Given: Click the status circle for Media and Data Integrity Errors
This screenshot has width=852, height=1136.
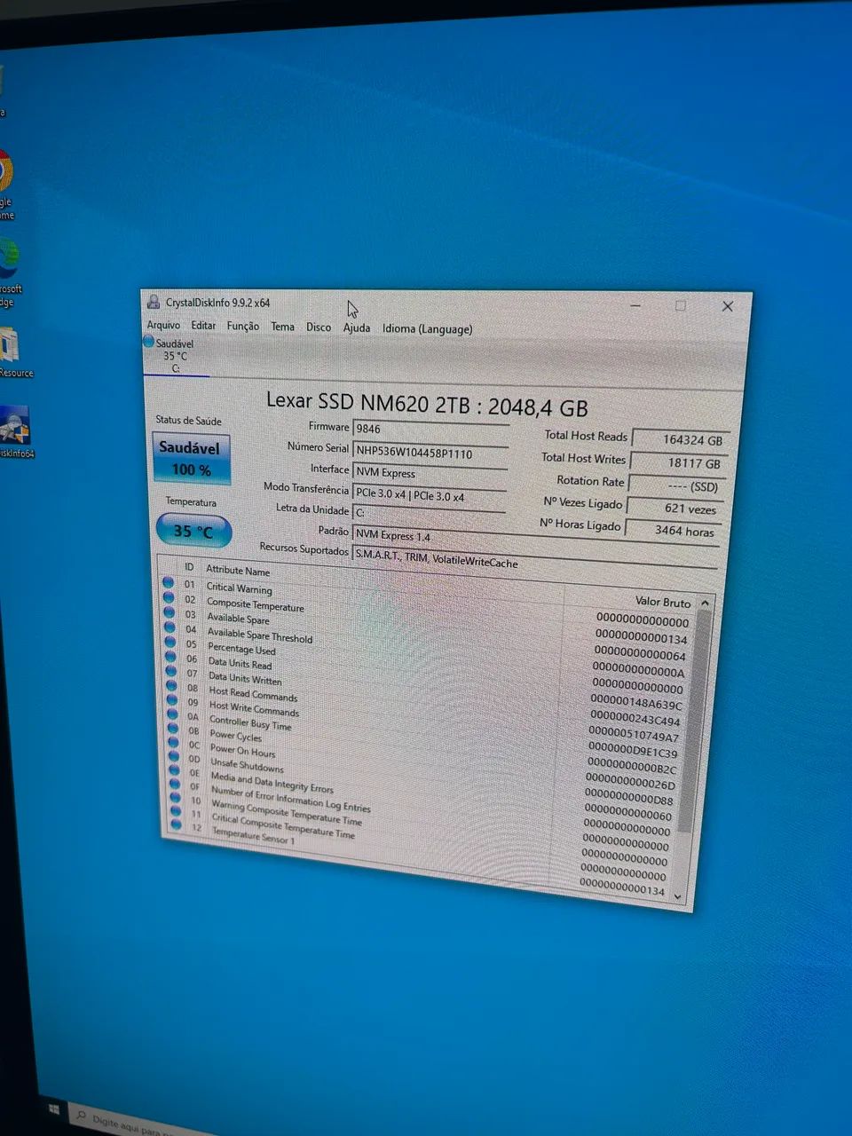Looking at the screenshot, I should coord(174,772).
